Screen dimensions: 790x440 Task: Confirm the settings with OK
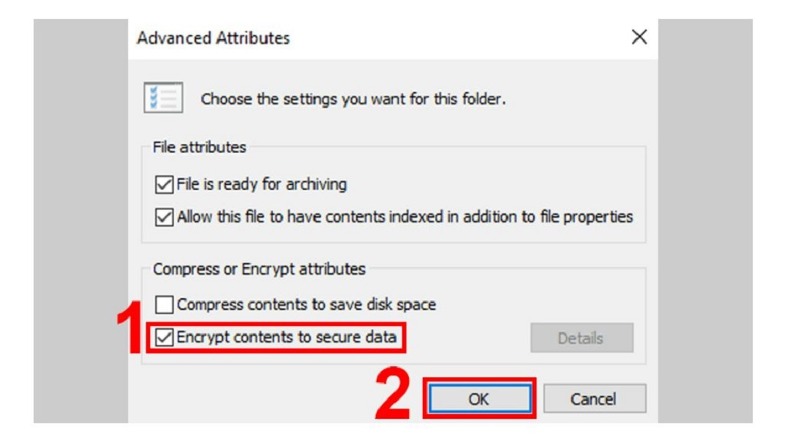(x=479, y=399)
